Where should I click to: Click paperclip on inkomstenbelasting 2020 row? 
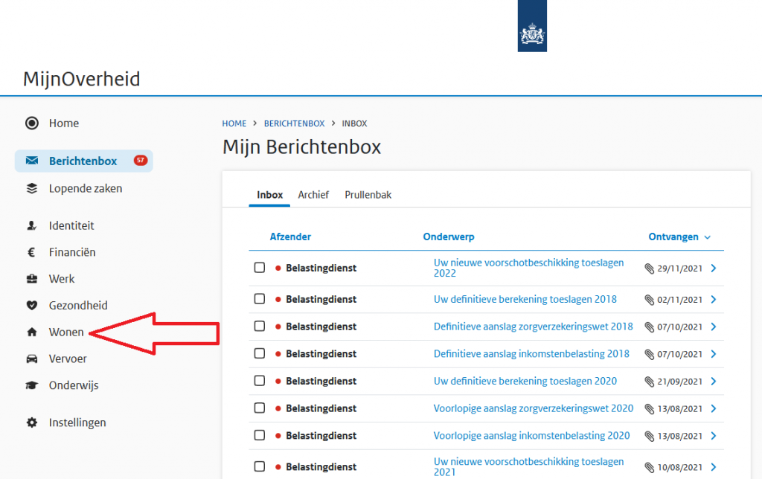[x=649, y=436]
